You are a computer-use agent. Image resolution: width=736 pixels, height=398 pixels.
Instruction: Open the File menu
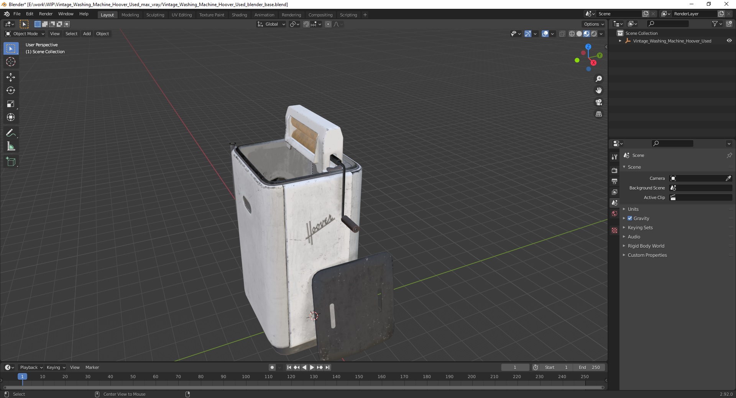[17, 14]
